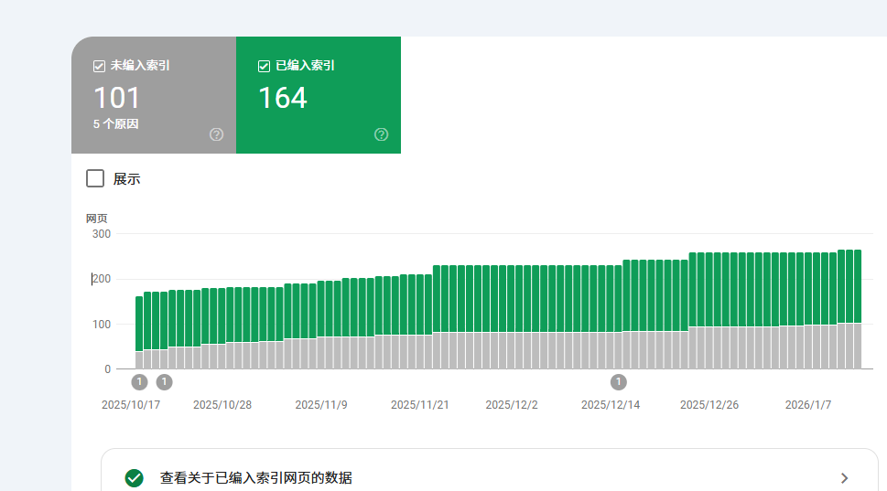
Task: Select the green card's 164 count
Action: pos(282,98)
